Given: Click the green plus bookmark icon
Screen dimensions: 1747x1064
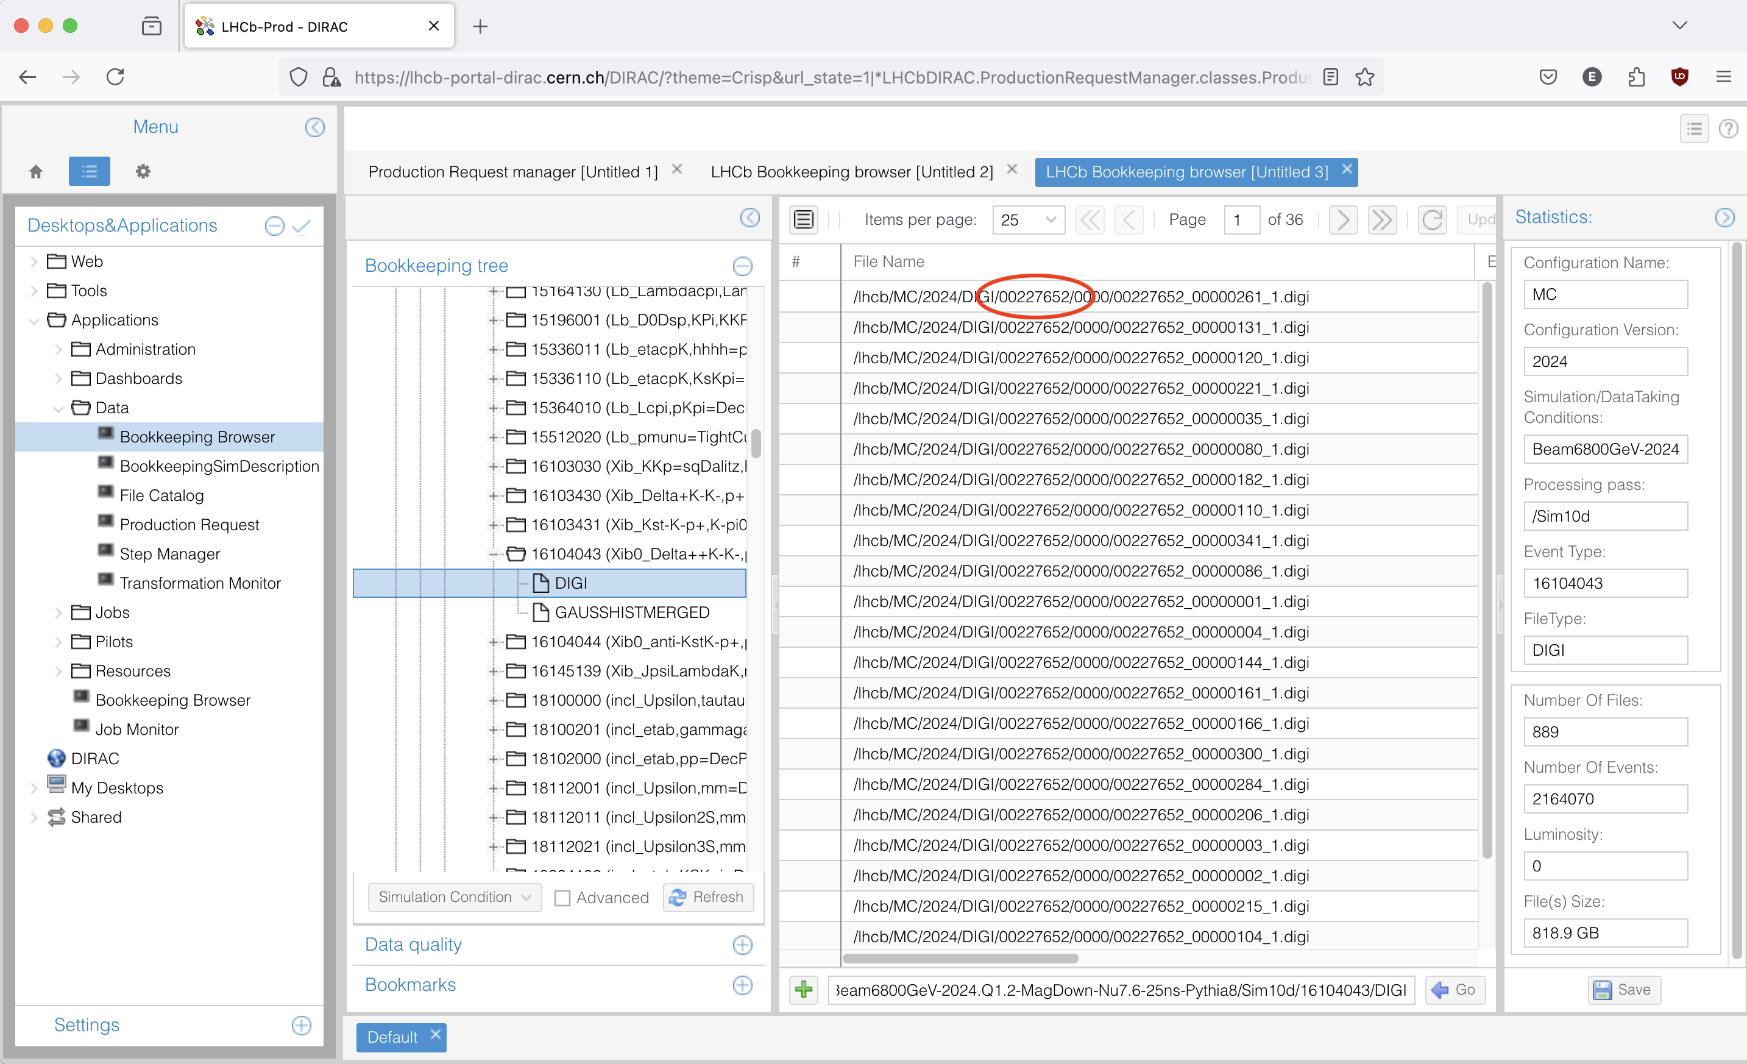Looking at the screenshot, I should [803, 990].
